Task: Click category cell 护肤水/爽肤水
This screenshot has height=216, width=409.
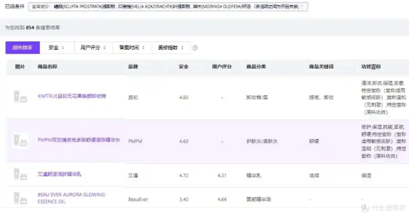Action: [262, 141]
